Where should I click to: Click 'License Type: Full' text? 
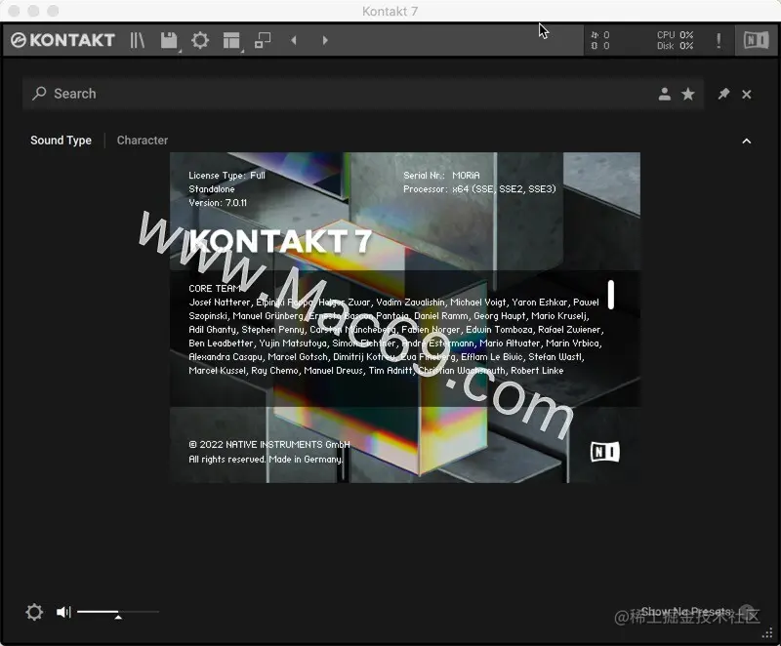point(226,176)
